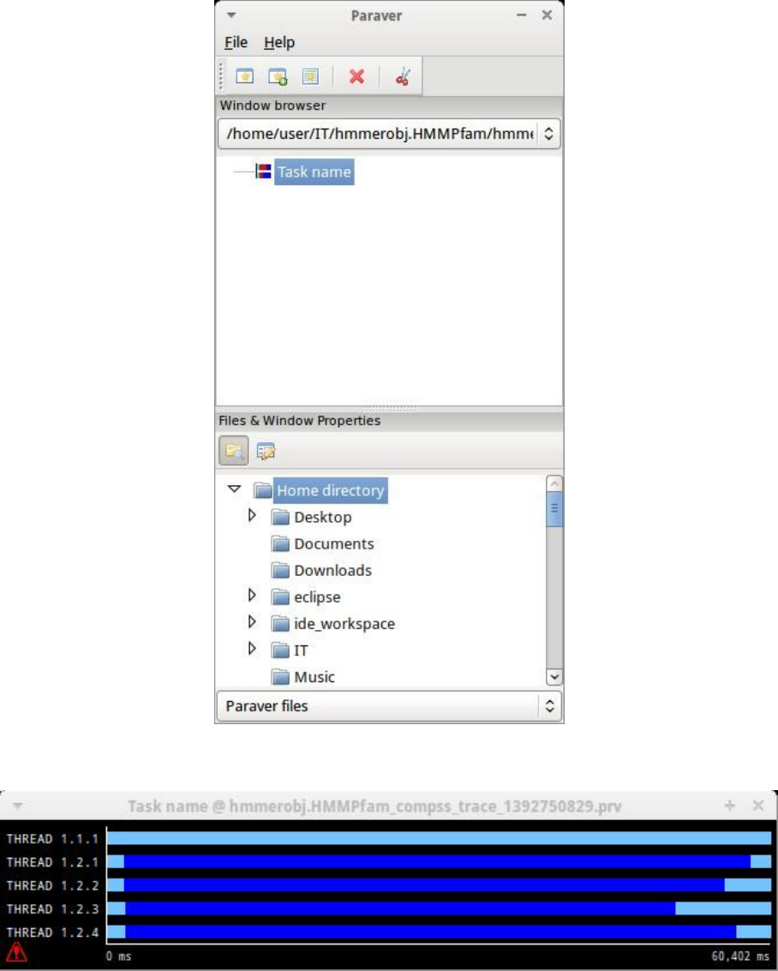
Task: Click the toolbar drag handle grip
Action: tap(221, 75)
